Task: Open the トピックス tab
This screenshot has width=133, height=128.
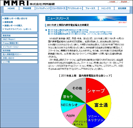Action: (x=106, y=8)
